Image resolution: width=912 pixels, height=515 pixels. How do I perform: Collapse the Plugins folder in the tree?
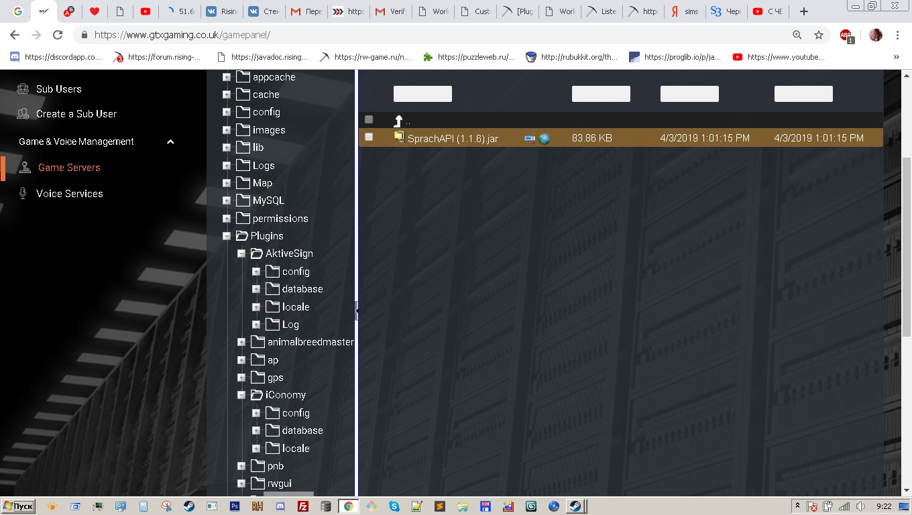point(227,236)
